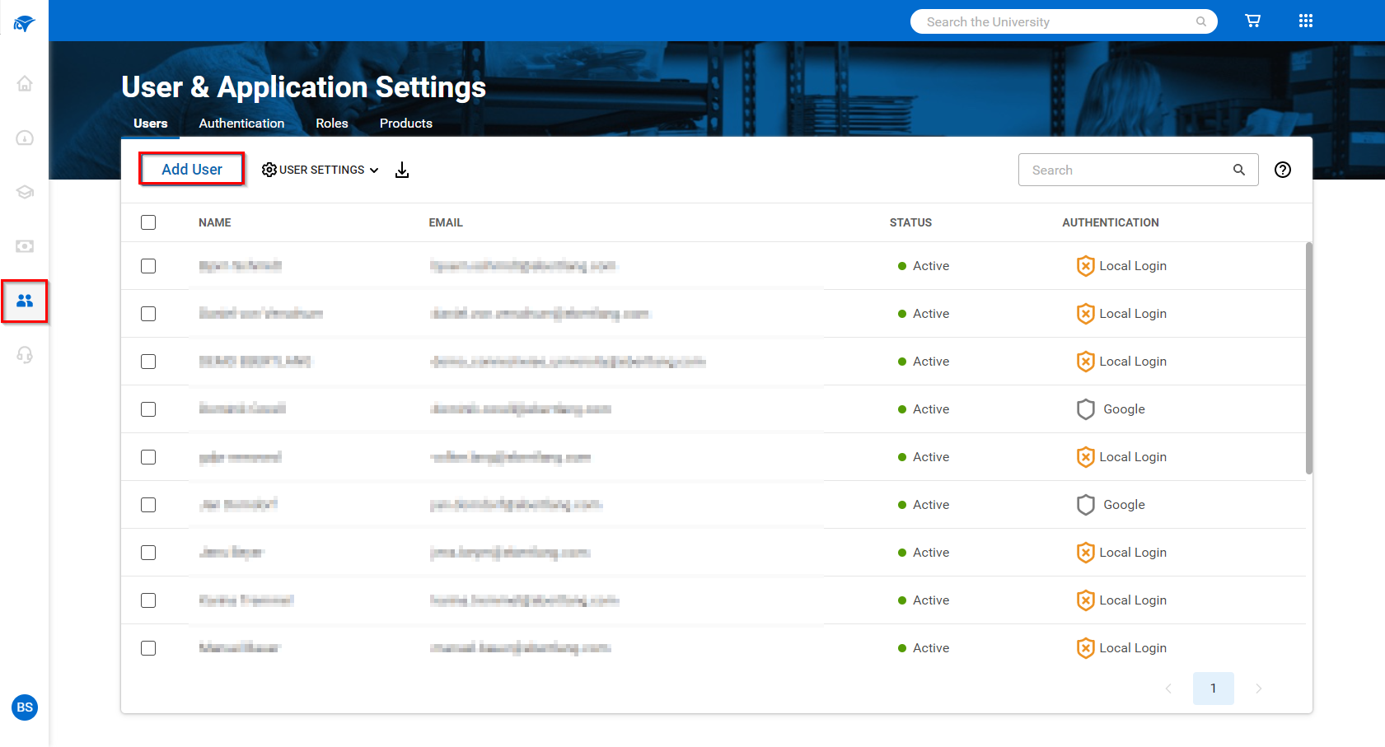The height and width of the screenshot is (747, 1385).
Task: Select the last visible user row checkbox
Action: (148, 648)
